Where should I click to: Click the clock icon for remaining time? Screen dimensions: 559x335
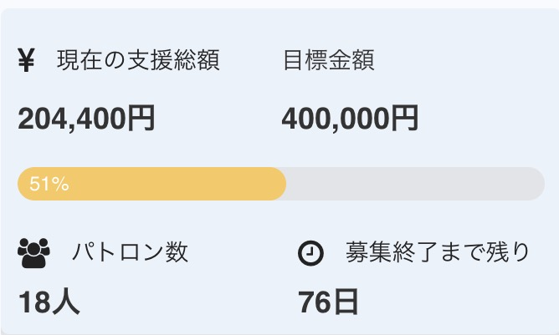(x=310, y=253)
